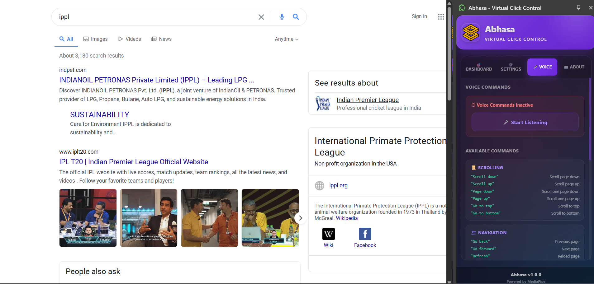Click the "Go to bottom" voice command
Screen dimensions: 594x284
[485, 213]
